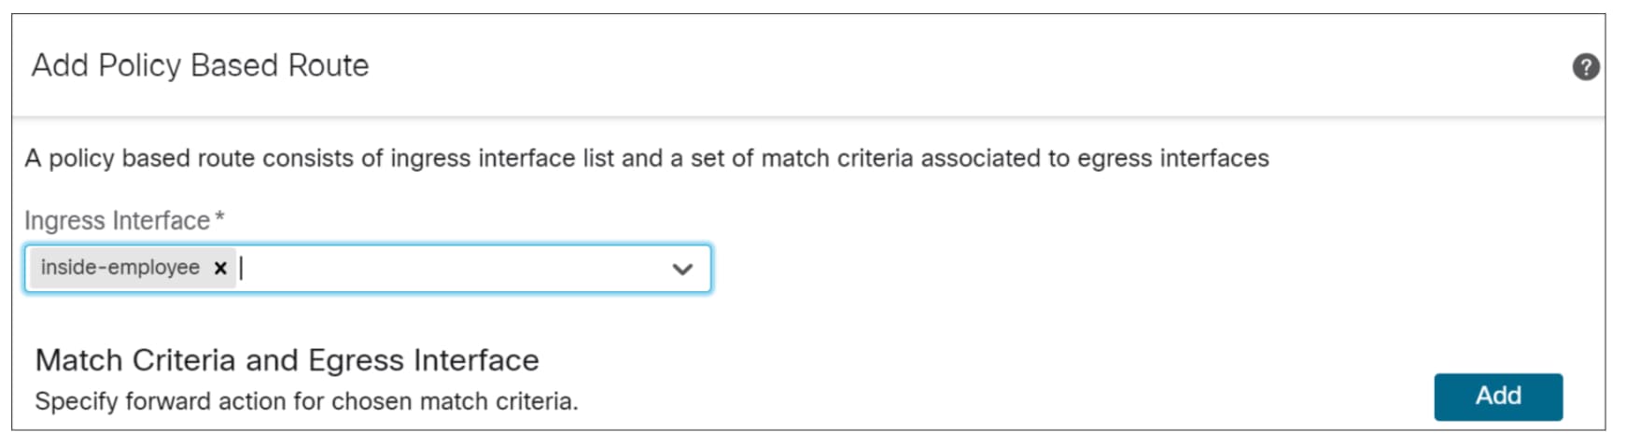Click the word 'egress interfaces' in description

click(1172, 159)
